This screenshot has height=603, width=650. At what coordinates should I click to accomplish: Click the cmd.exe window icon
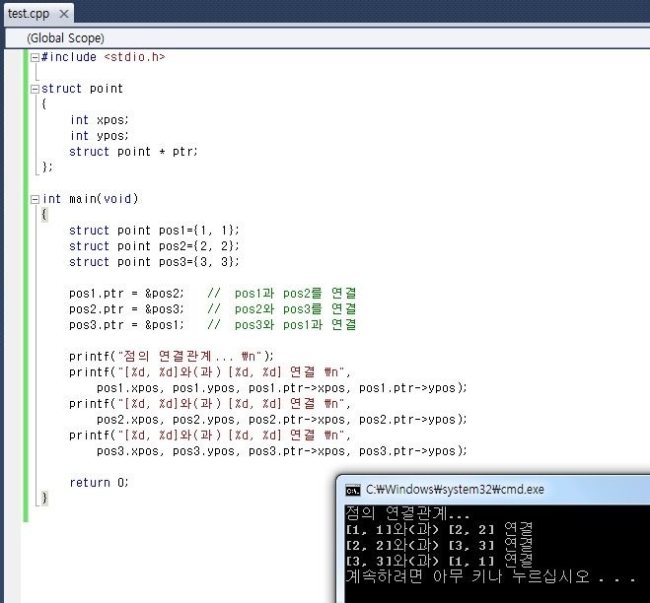coord(353,490)
